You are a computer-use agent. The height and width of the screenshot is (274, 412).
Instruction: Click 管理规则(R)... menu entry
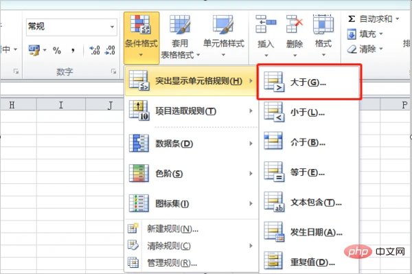[191, 262]
